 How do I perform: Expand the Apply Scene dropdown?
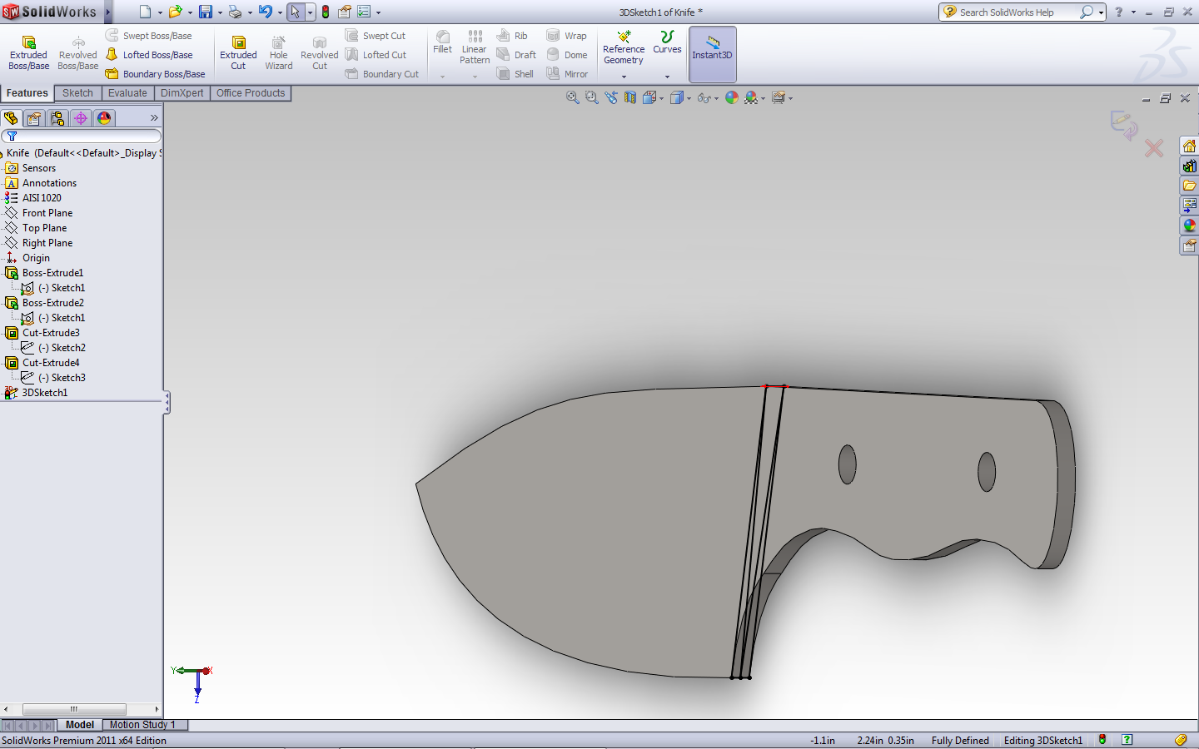point(763,98)
